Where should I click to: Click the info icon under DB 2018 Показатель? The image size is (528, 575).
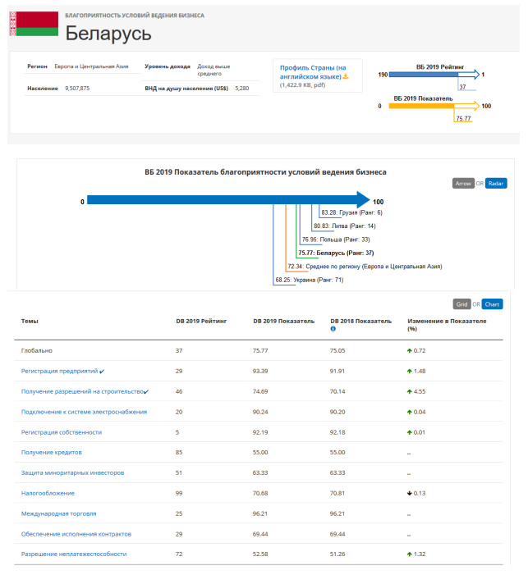coord(333,329)
